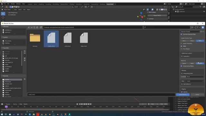Jump to timeline end

point(91,104)
